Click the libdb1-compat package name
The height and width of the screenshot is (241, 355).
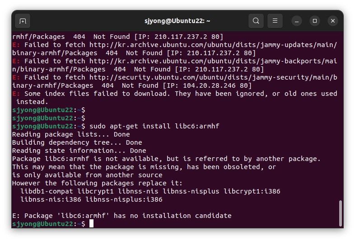[47, 191]
